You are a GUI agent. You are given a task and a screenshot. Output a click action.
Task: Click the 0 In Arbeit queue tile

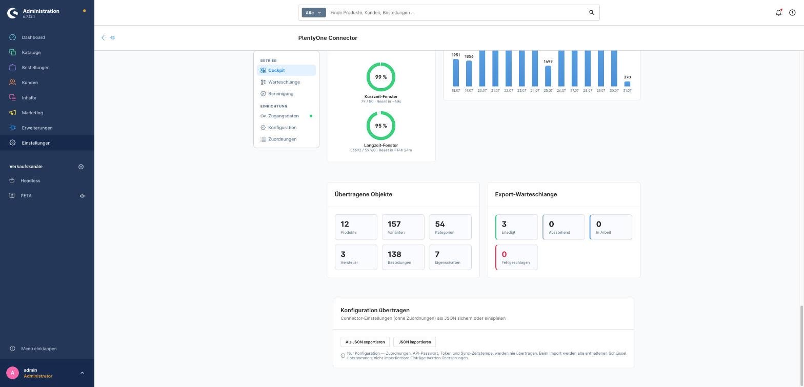(x=611, y=227)
